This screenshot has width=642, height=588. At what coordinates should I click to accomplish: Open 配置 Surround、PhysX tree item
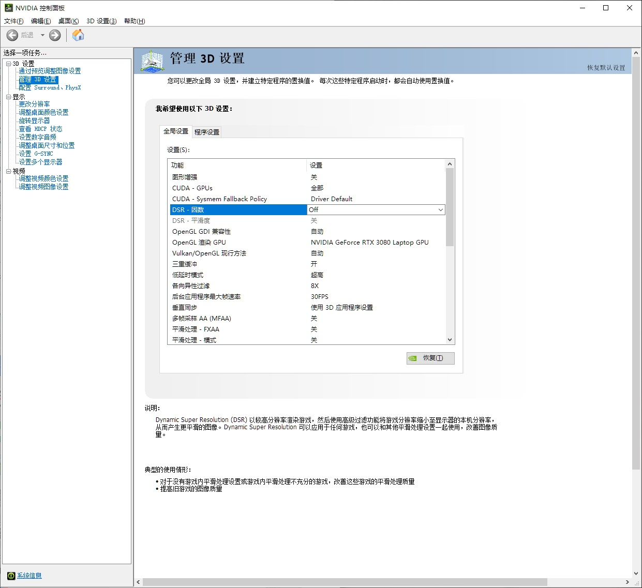pyautogui.click(x=50, y=87)
